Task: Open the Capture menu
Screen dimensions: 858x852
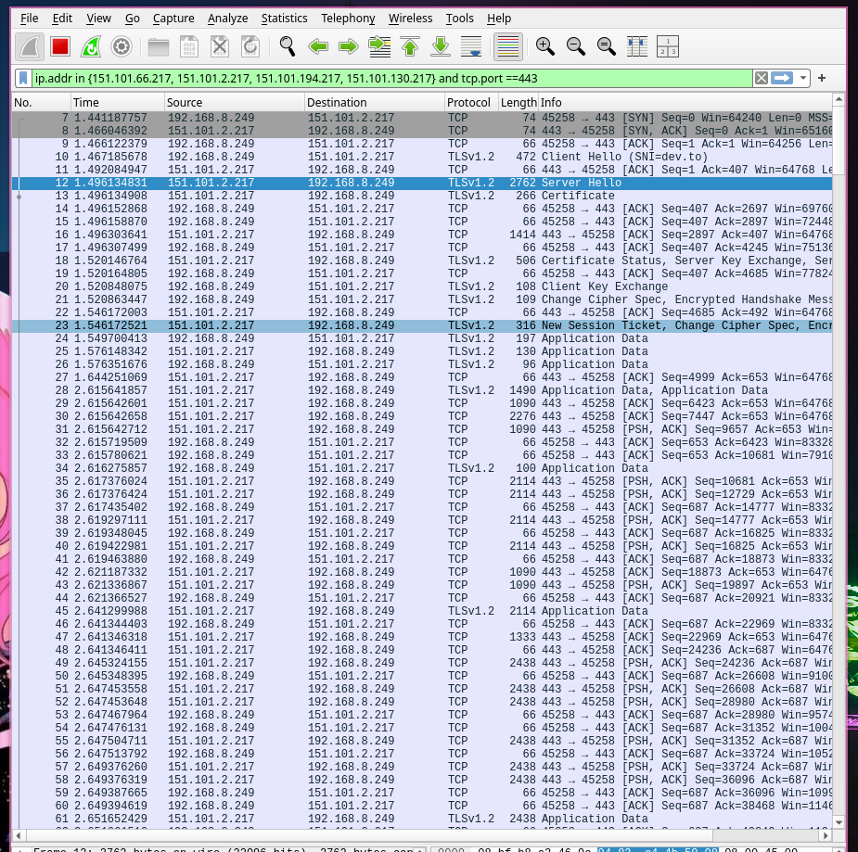Action: (x=173, y=18)
